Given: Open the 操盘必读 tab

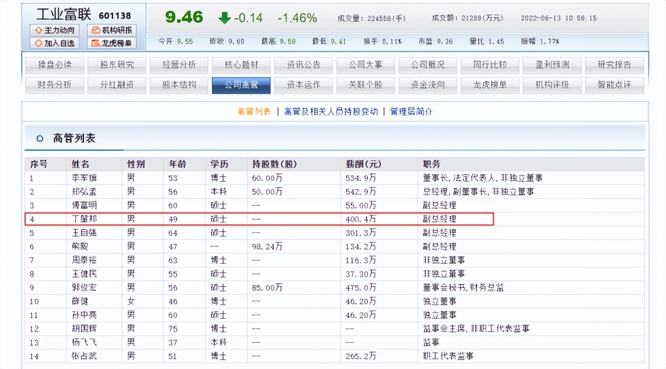Looking at the screenshot, I should click(x=54, y=65).
